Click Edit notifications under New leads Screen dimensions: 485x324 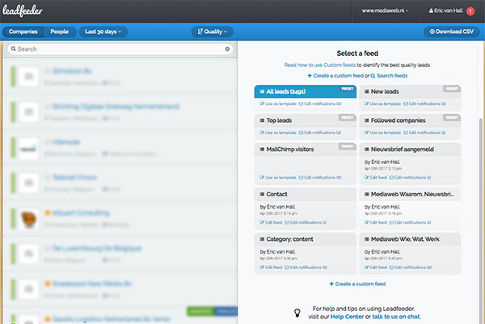(424, 104)
